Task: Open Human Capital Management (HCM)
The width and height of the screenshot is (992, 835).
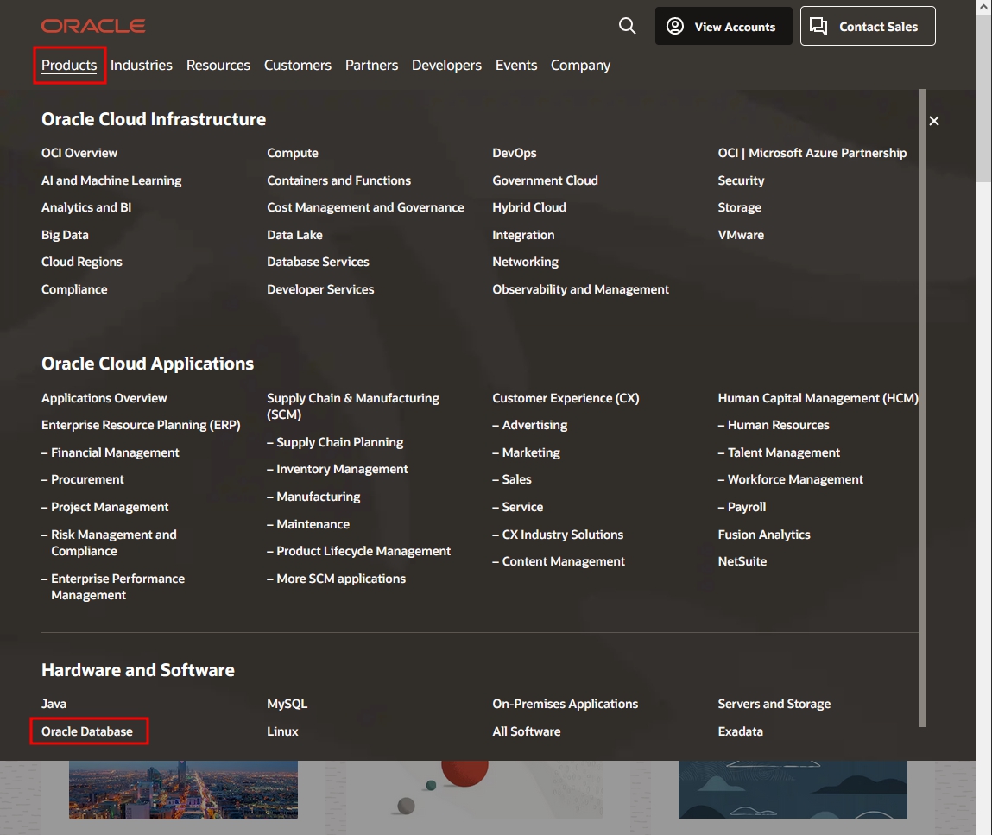Action: [818, 399]
